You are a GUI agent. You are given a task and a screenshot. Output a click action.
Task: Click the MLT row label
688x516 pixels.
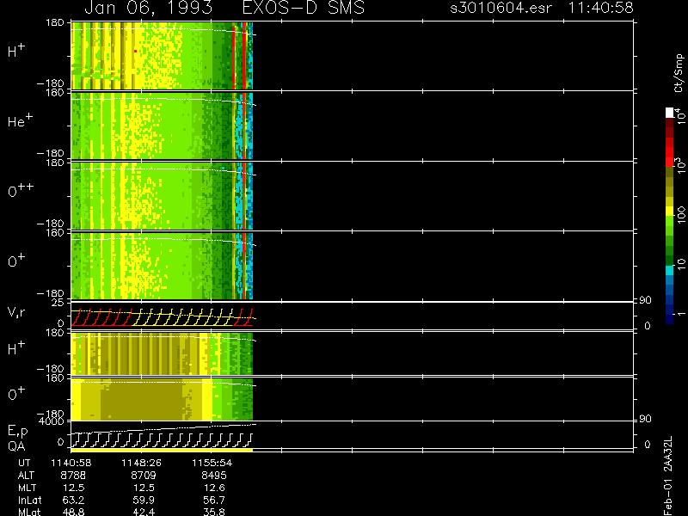(28, 488)
